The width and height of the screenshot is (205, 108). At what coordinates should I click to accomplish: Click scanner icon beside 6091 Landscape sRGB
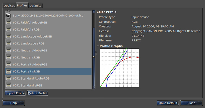click(x=8, y=44)
